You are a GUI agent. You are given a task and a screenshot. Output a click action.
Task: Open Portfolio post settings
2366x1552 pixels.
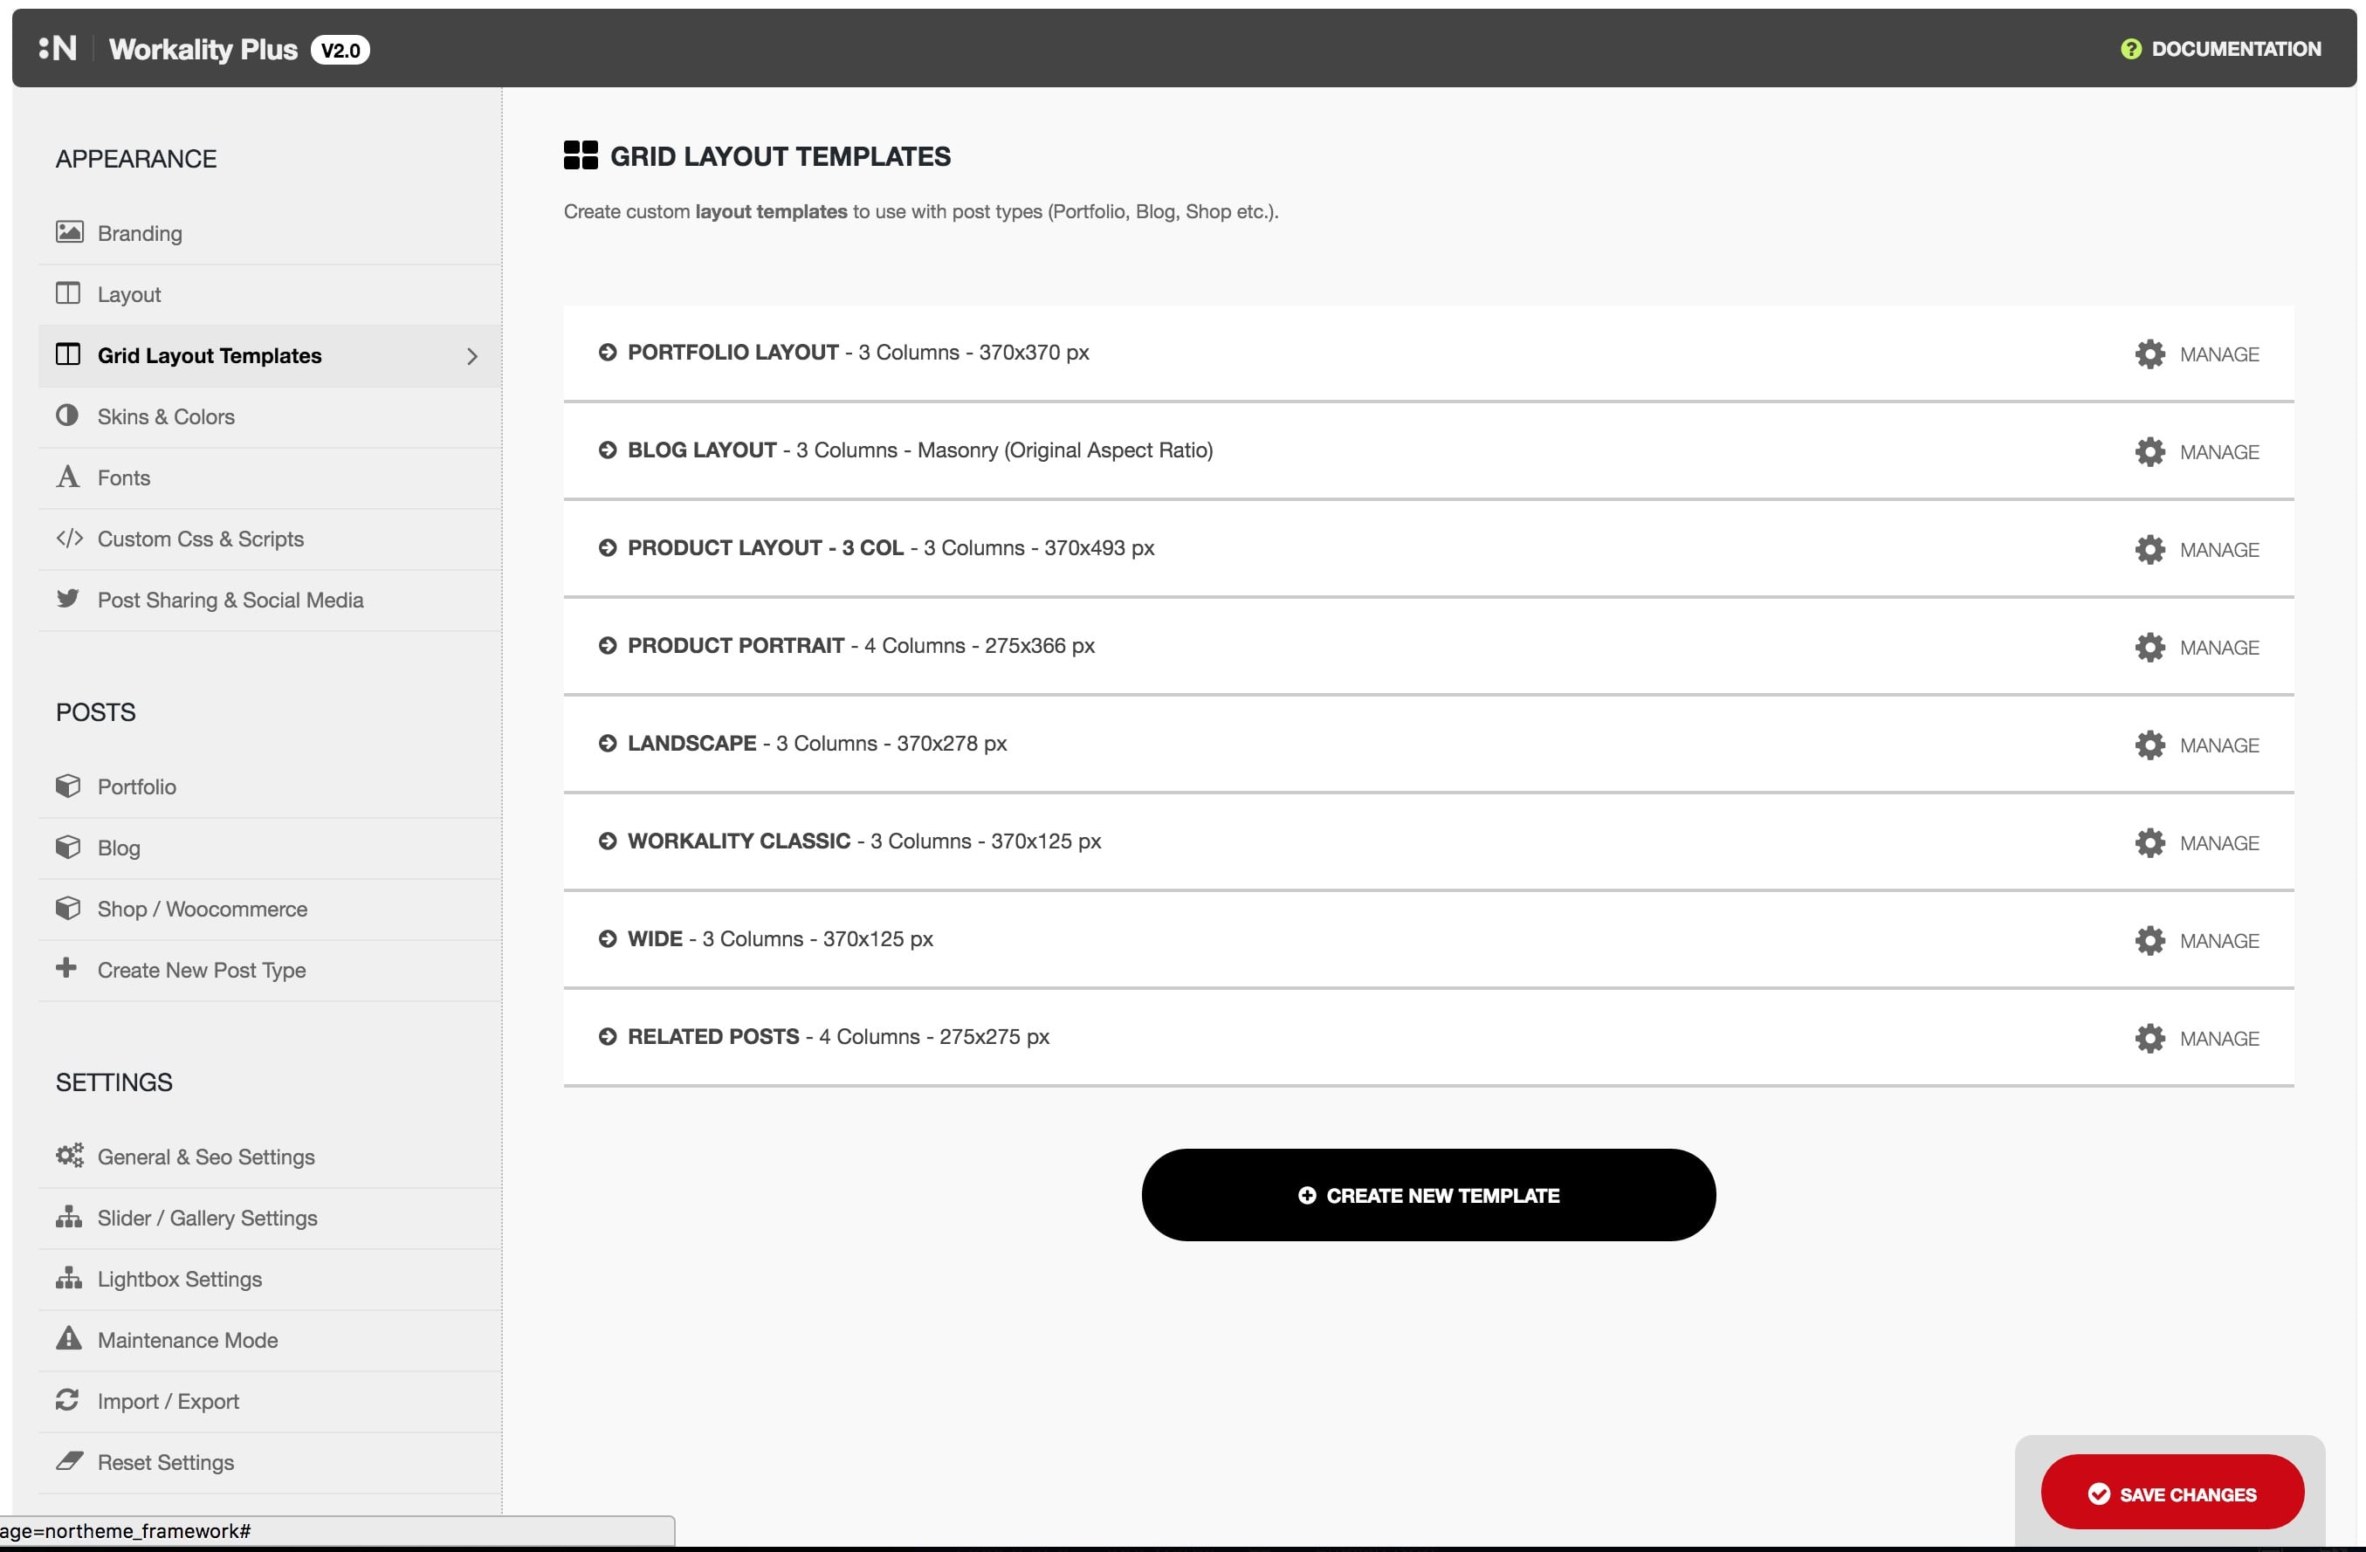click(270, 786)
